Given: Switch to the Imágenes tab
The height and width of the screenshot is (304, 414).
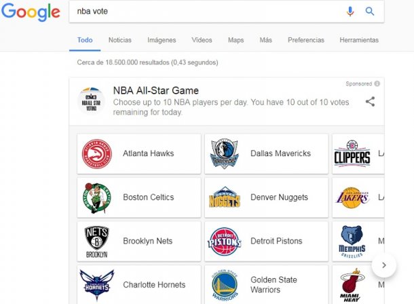Looking at the screenshot, I should (x=162, y=40).
